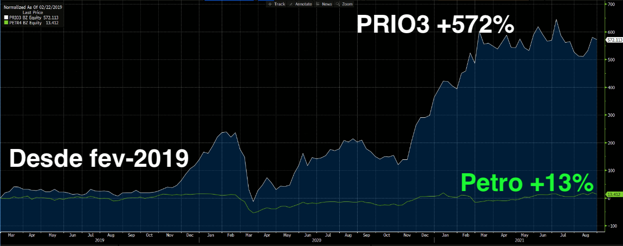
Task: Click the 'Petro +13%' green annotation
Action: point(527,183)
